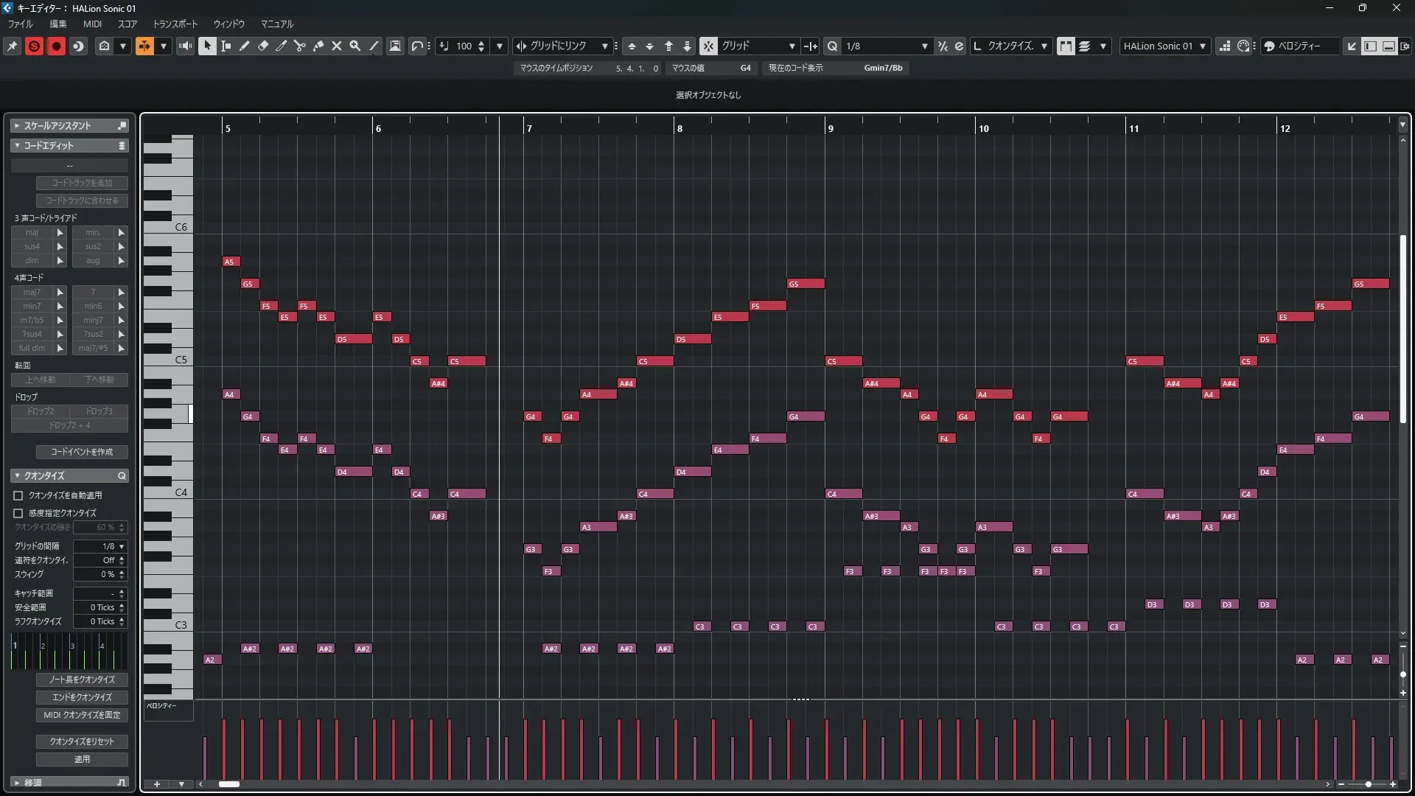
Task: Enable 感度指定クオンタイズ checkbox
Action: tap(18, 513)
